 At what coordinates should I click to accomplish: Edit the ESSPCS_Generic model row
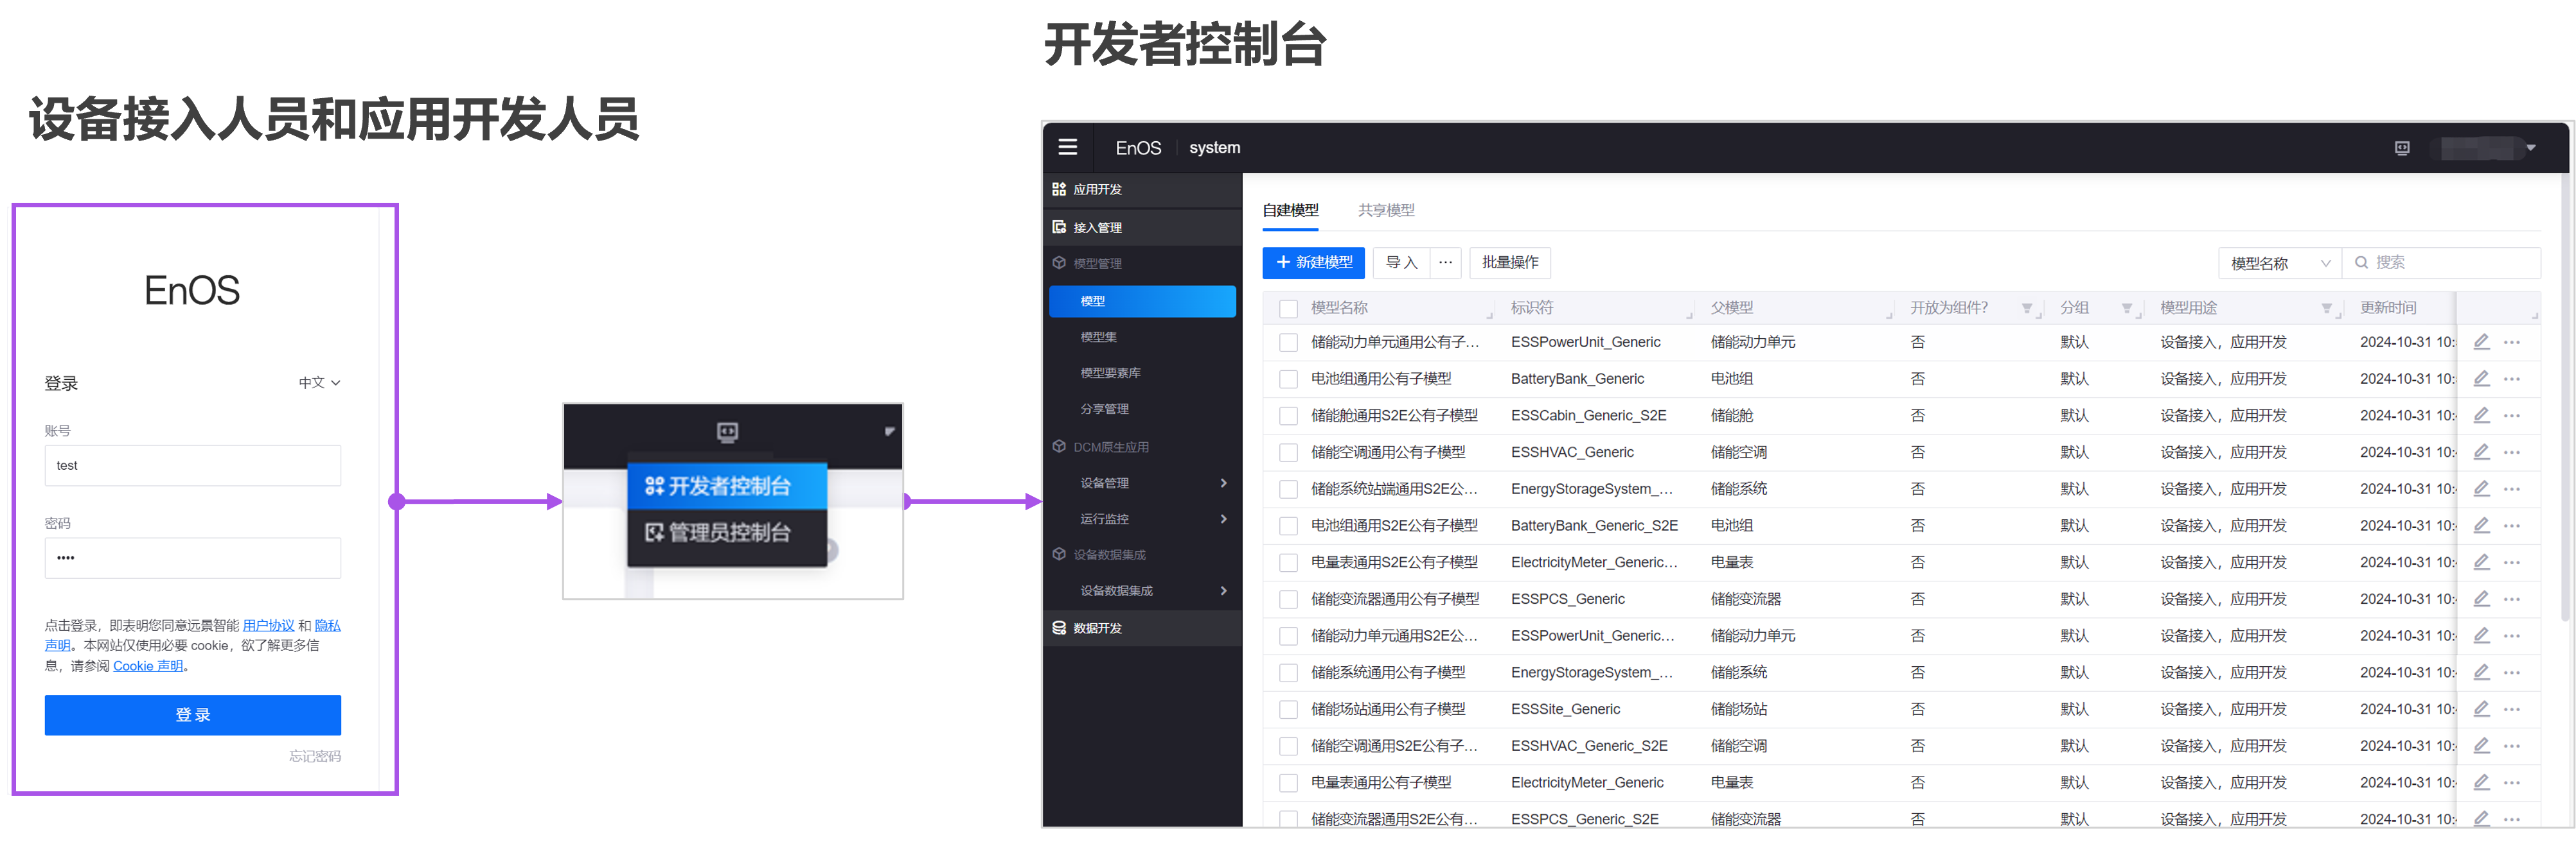coord(2482,599)
